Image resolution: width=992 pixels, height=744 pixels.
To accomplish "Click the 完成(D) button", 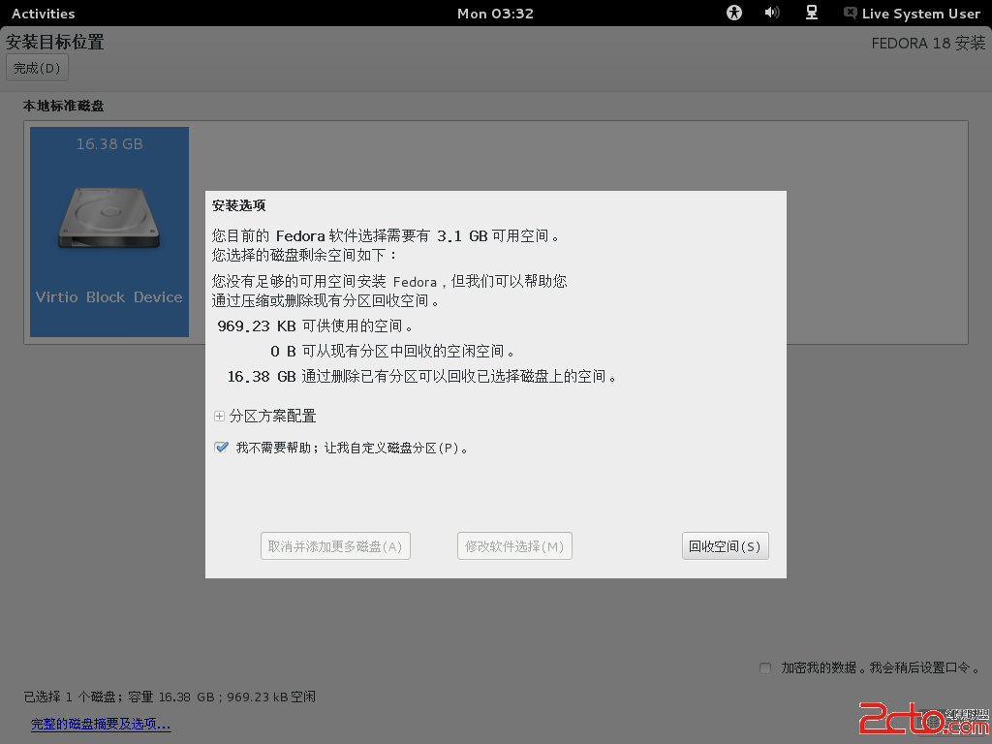I will click(37, 68).
